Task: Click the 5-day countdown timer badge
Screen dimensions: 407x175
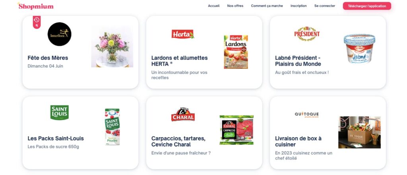Action: 37,22
